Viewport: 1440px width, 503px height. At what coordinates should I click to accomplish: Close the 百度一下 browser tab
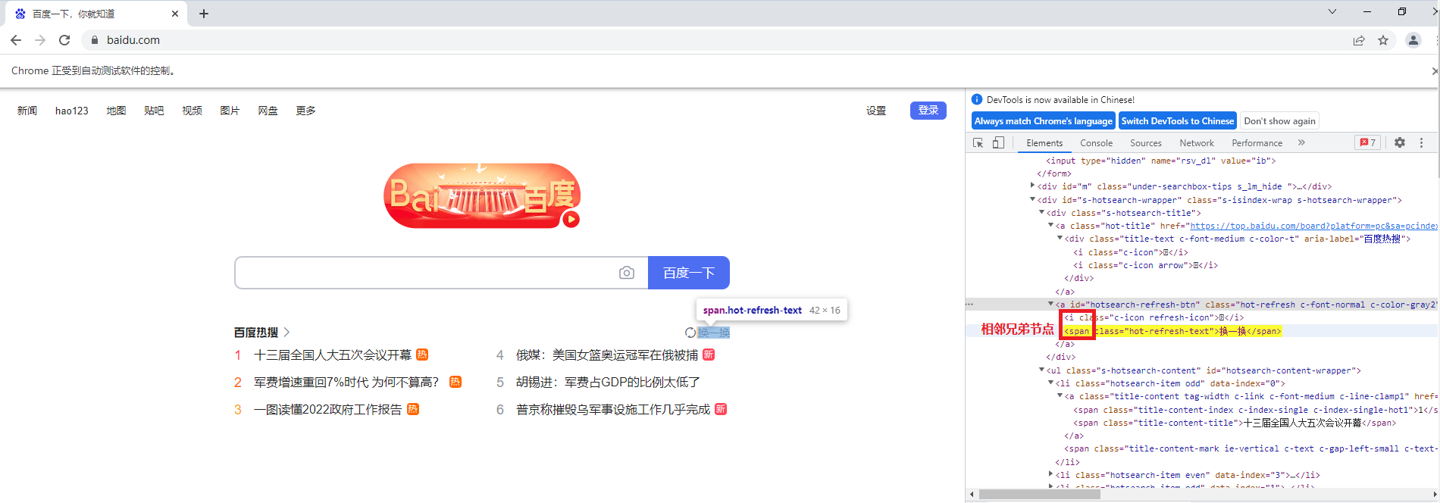coord(175,14)
